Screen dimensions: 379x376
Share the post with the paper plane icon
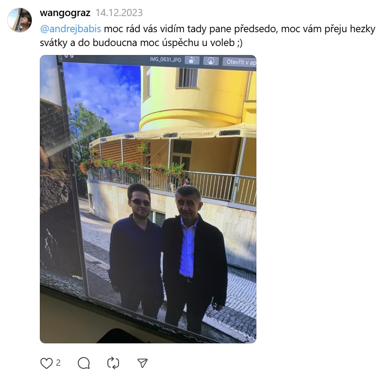pos(142,363)
